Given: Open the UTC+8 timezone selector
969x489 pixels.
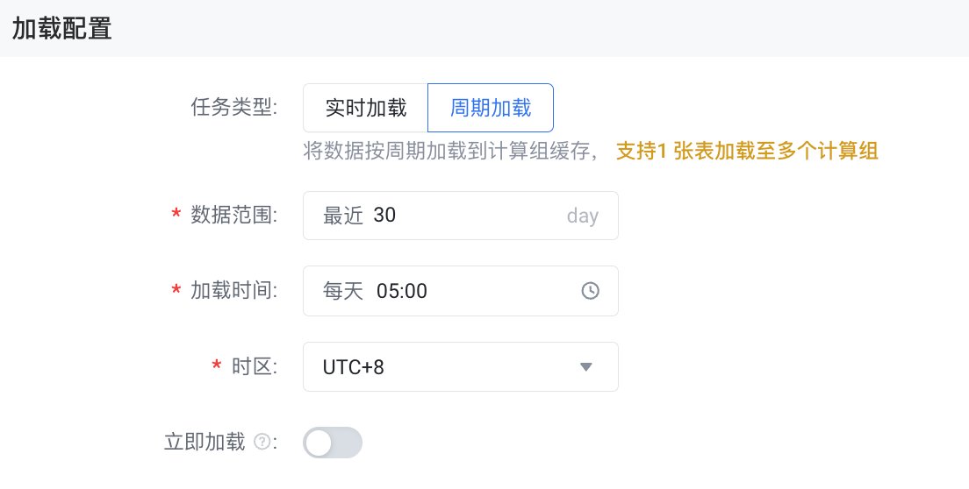Looking at the screenshot, I should pos(461,367).
